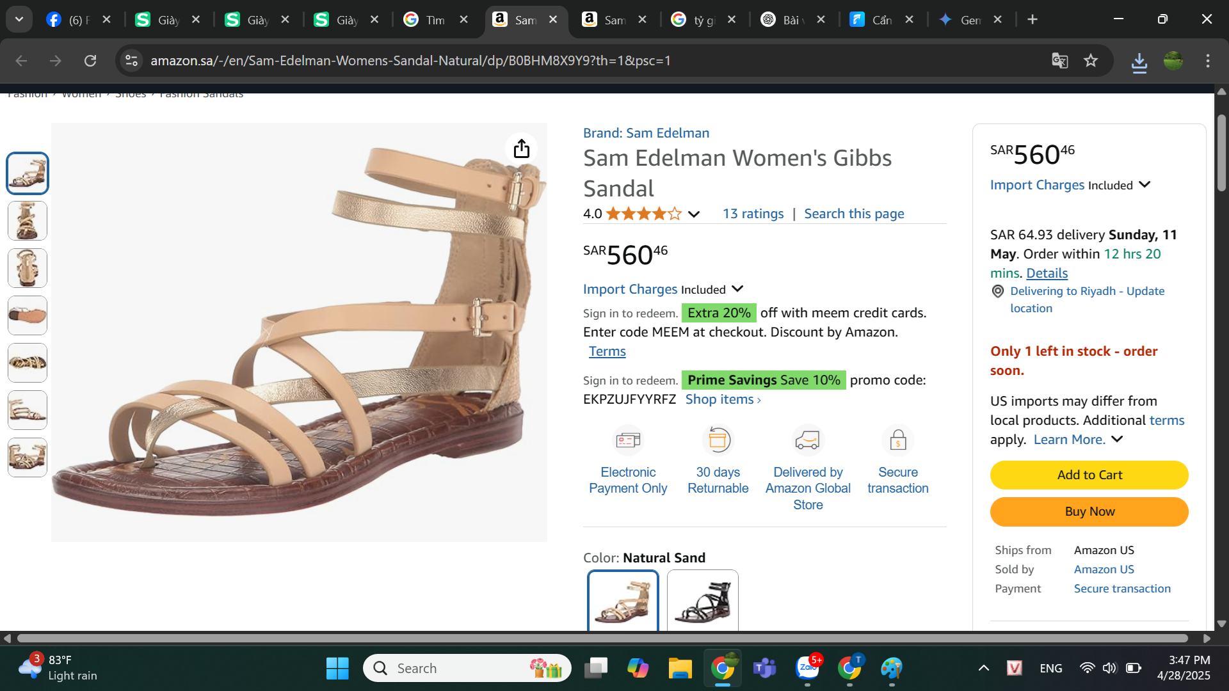
Task: Click the Delivered by Amazon Global Store icon
Action: 807,440
